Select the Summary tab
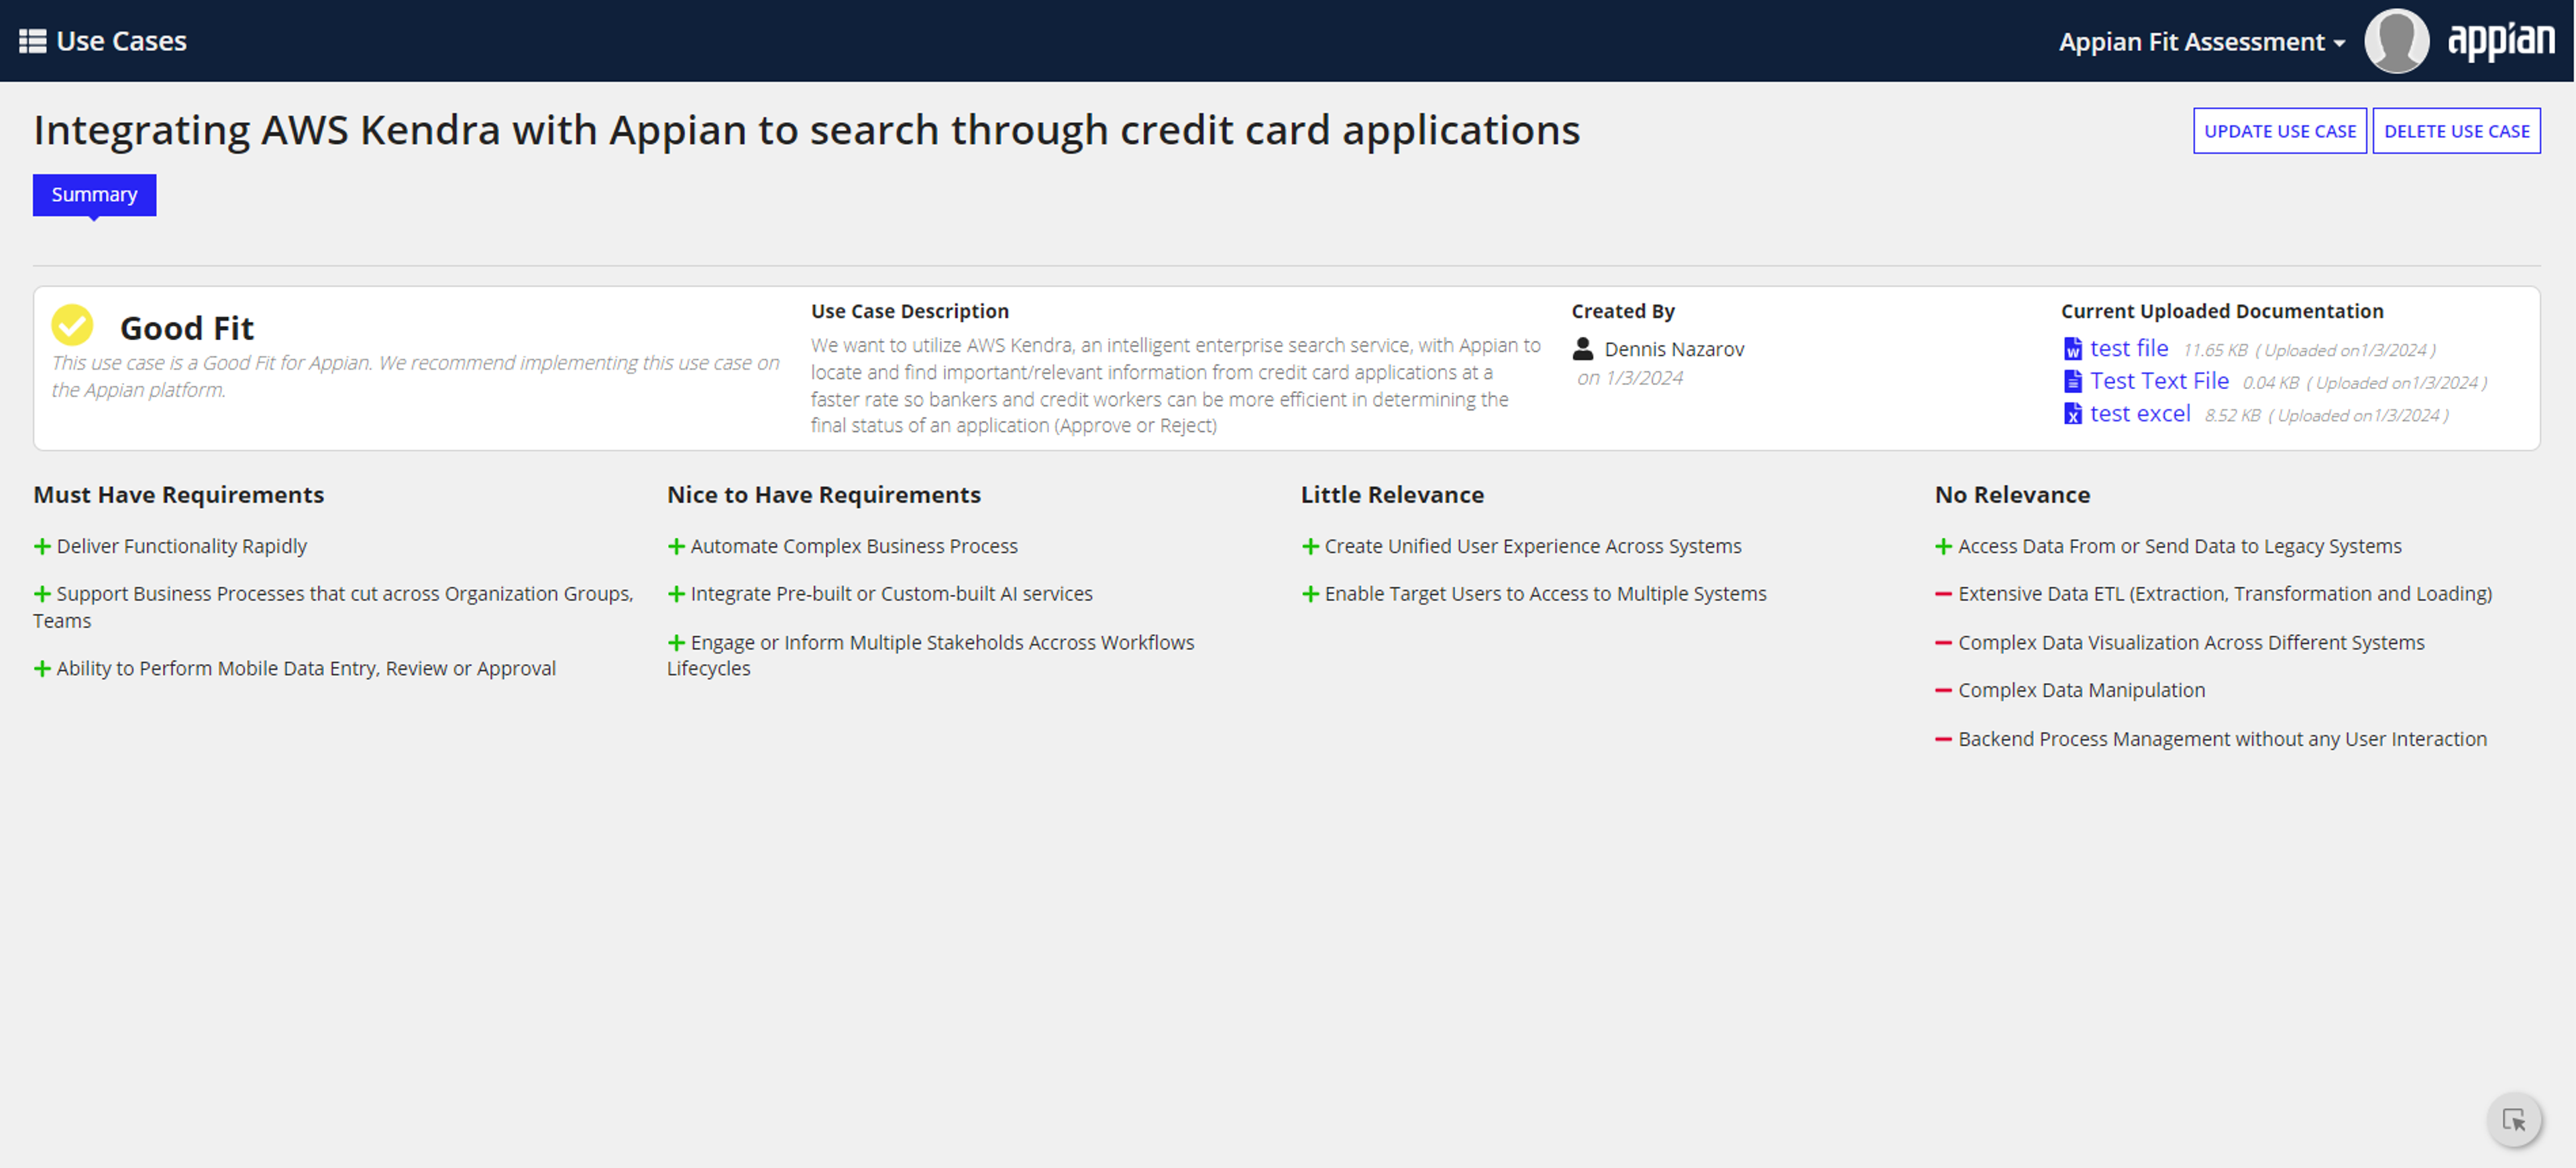 [94, 195]
